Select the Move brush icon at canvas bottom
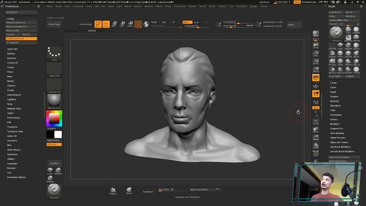Image resolution: width=366 pixels, height=206 pixels. [x=129, y=191]
